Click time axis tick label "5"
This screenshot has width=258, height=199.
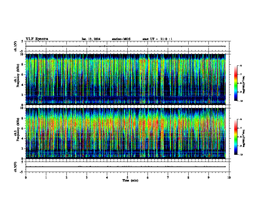tap(127, 178)
